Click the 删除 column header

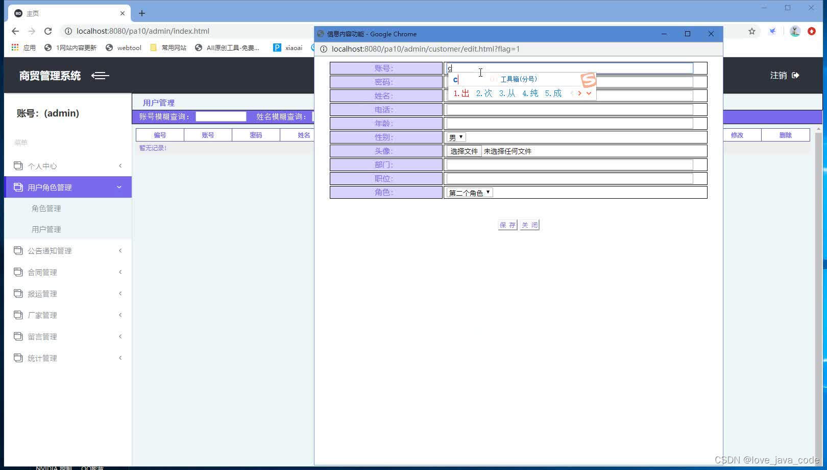tap(786, 135)
